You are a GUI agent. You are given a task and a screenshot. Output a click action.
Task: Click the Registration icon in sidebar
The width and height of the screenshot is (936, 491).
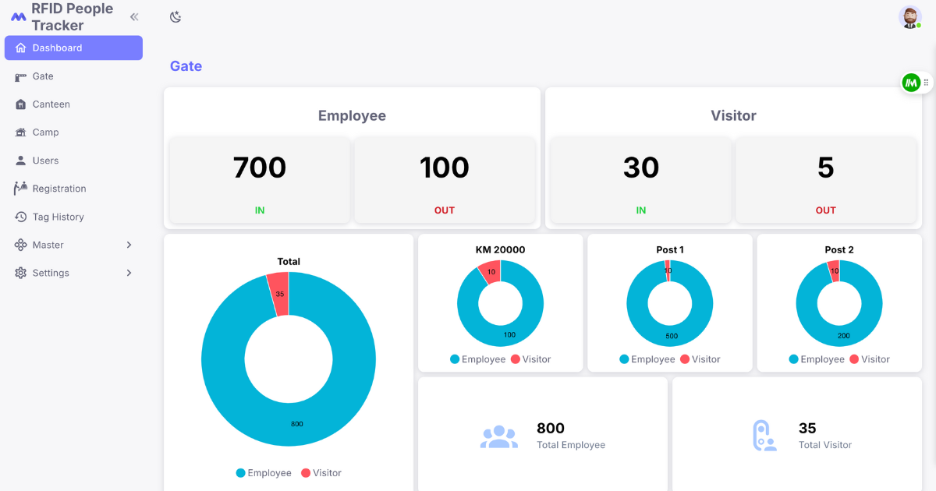pyautogui.click(x=21, y=189)
